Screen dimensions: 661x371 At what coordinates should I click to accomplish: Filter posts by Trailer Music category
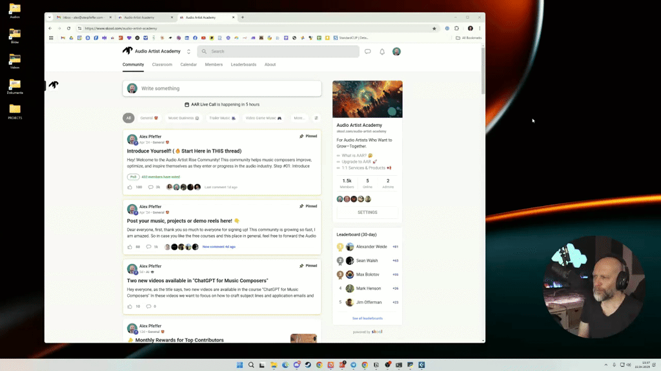(222, 118)
